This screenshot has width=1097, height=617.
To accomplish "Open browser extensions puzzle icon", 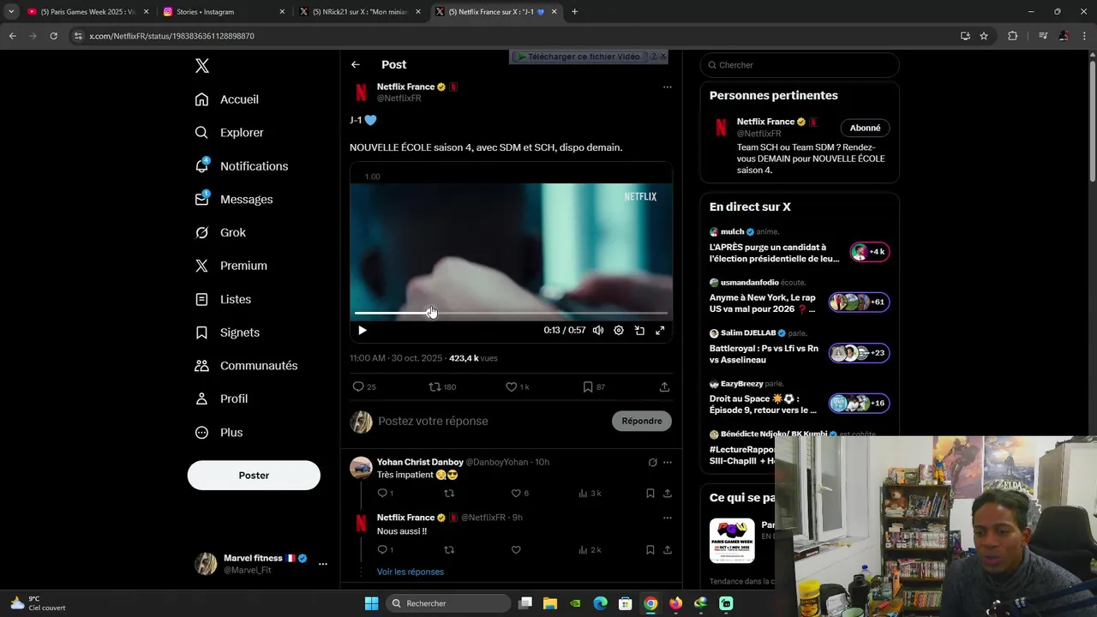I will (x=1012, y=36).
